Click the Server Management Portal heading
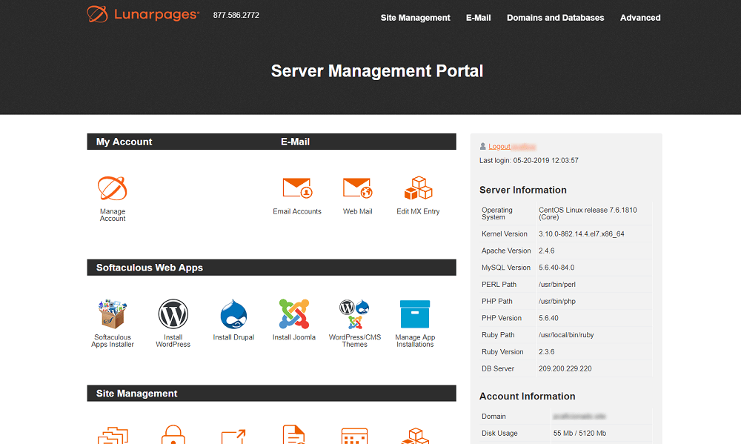 (377, 71)
